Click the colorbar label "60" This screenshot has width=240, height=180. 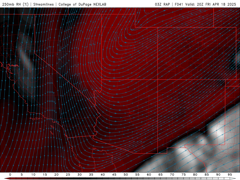pyautogui.click(x=149, y=175)
